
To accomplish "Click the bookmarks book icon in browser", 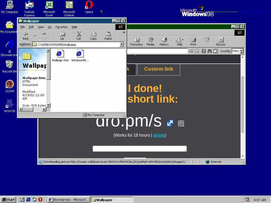I will (x=204, y=51).
